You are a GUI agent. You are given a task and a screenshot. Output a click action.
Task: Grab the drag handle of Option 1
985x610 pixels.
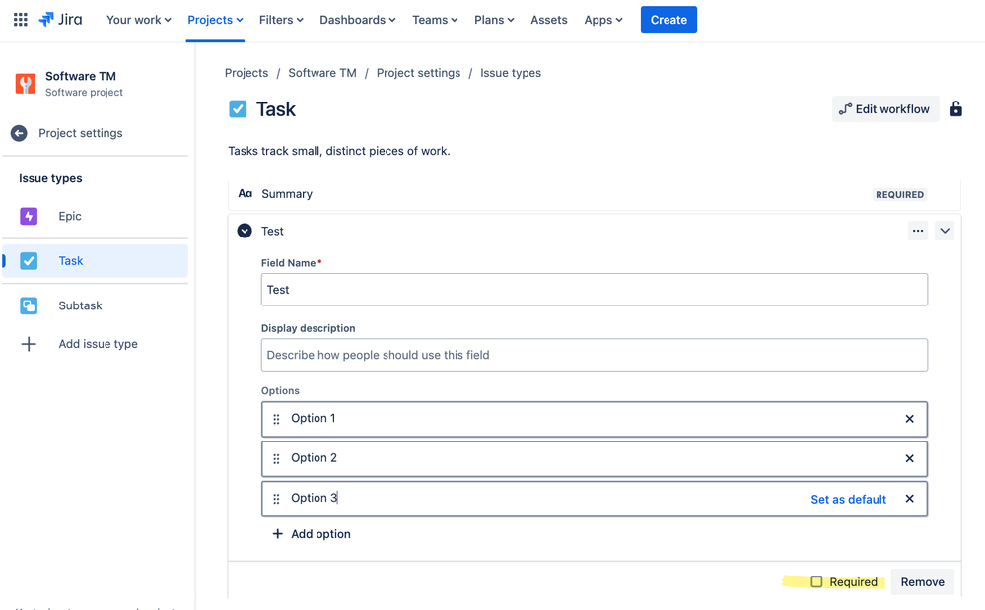[276, 419]
